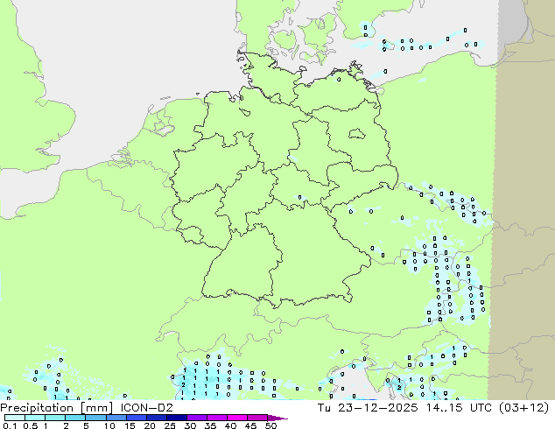Click the '0.5' legend value
This screenshot has width=555, height=429.
30,425
